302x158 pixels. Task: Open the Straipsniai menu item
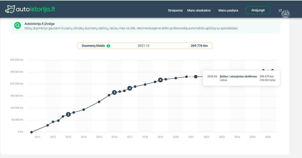pyautogui.click(x=175, y=11)
